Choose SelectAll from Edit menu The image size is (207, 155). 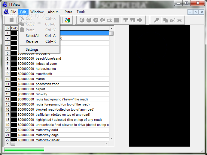tap(39, 36)
